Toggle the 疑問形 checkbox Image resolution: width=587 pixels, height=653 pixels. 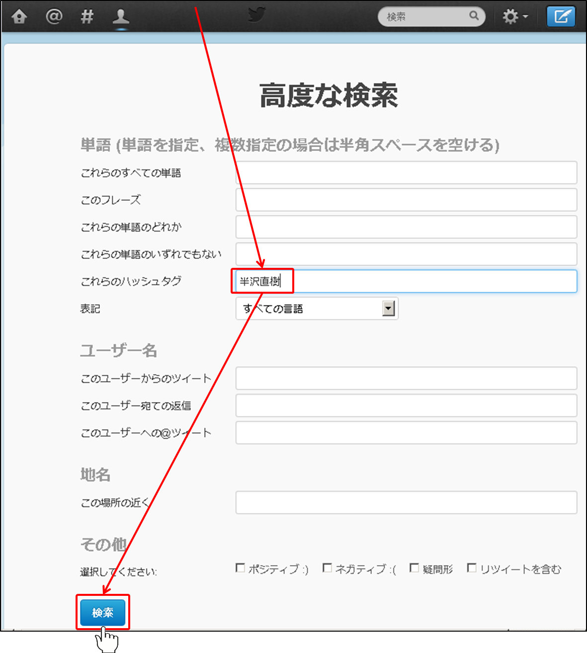[414, 568]
